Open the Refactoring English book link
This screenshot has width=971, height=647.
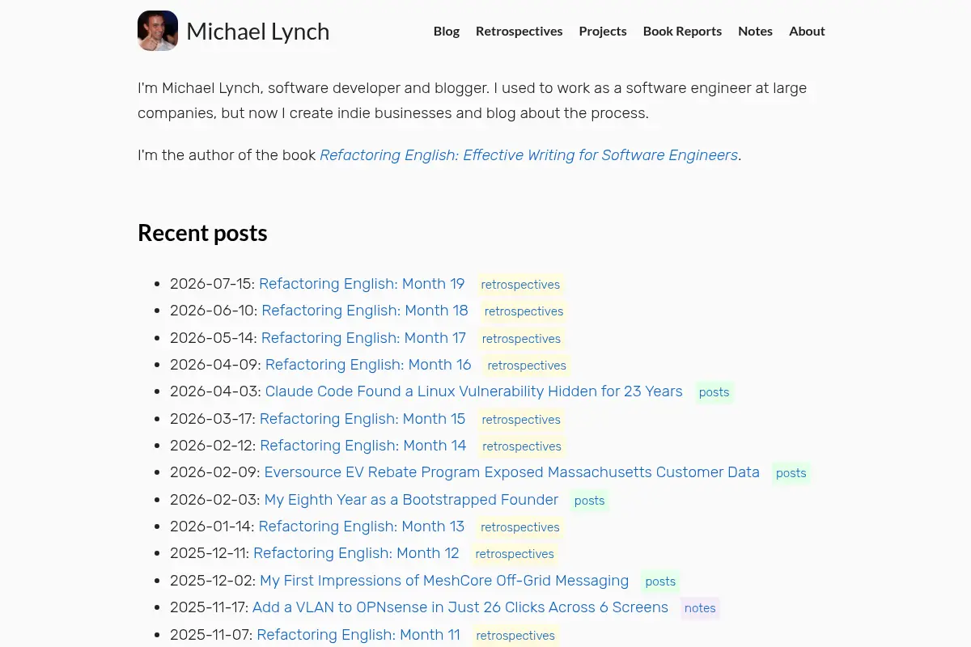[x=528, y=154]
